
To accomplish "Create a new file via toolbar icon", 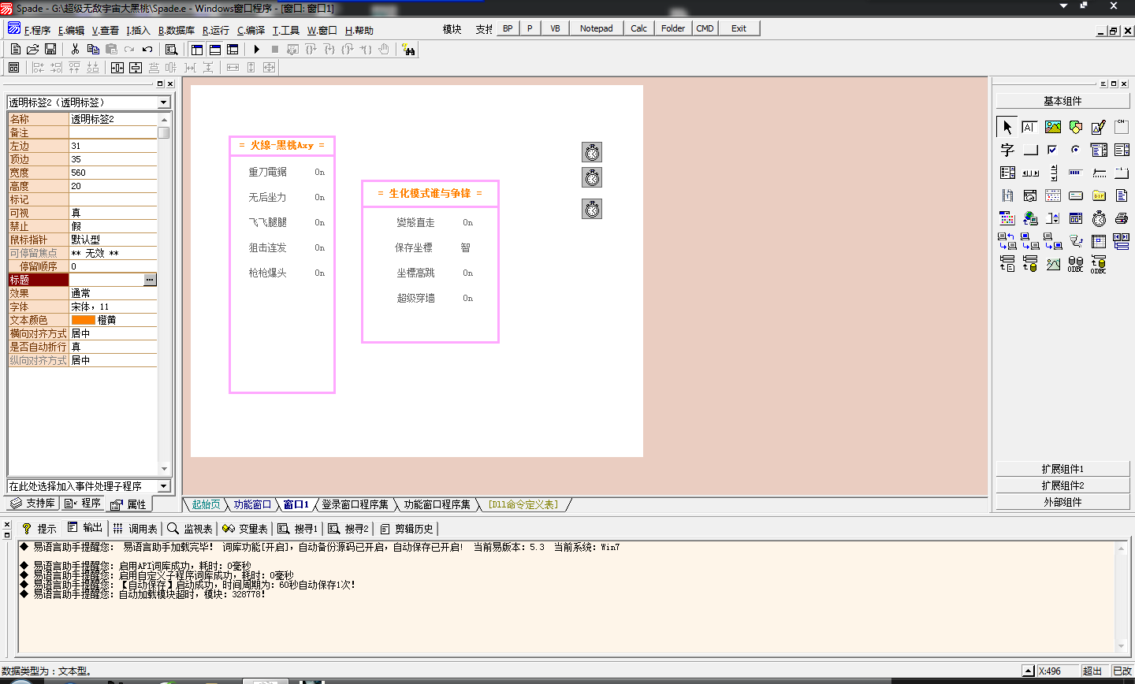I will (15, 49).
